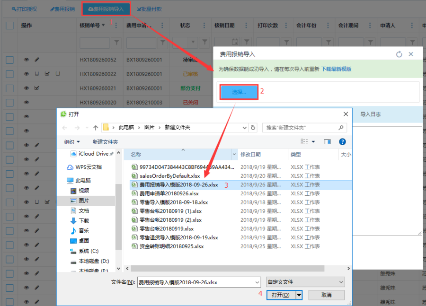Click 批量付款 toolbar item

point(149,9)
